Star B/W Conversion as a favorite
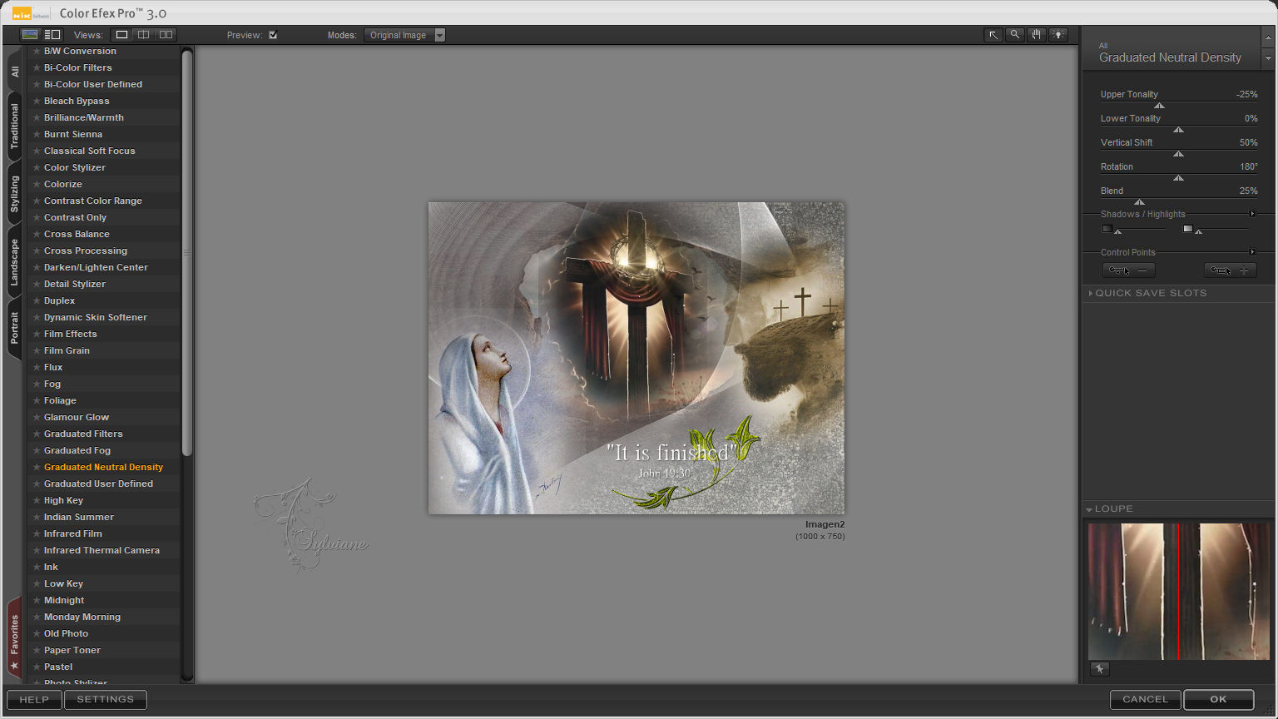1278x719 pixels. [x=37, y=51]
